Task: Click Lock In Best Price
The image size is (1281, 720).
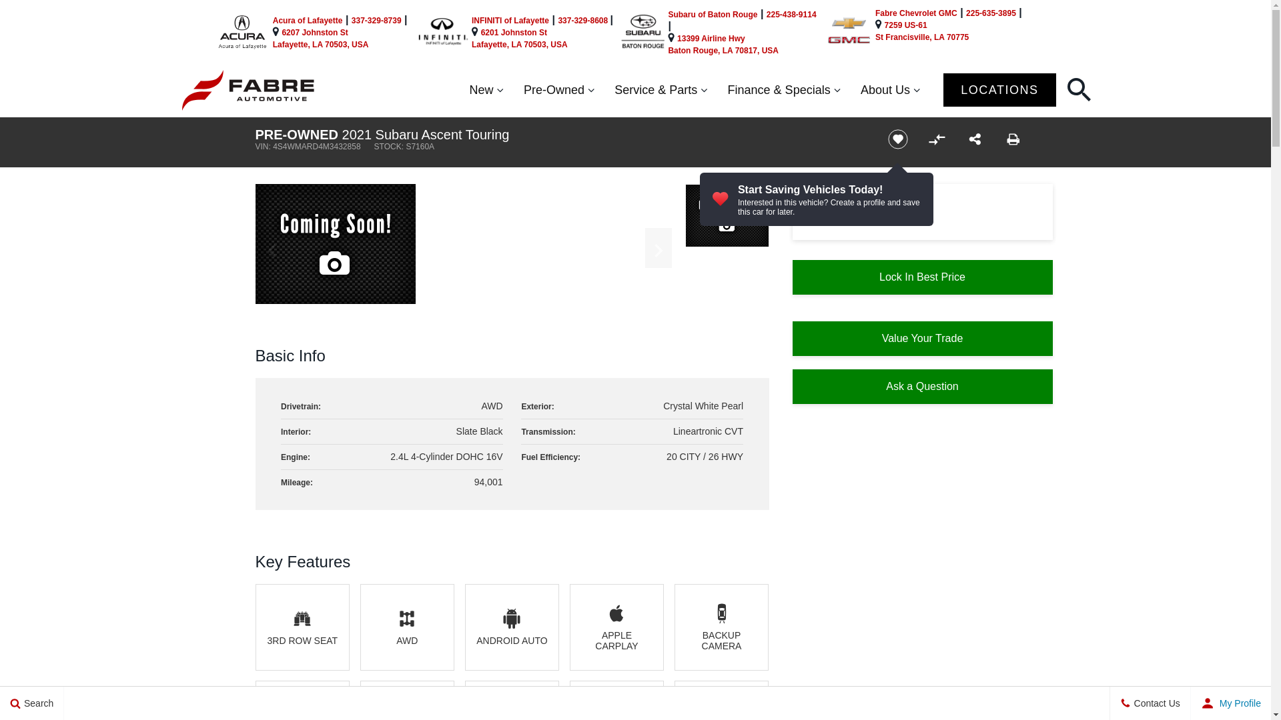Action: [x=922, y=277]
